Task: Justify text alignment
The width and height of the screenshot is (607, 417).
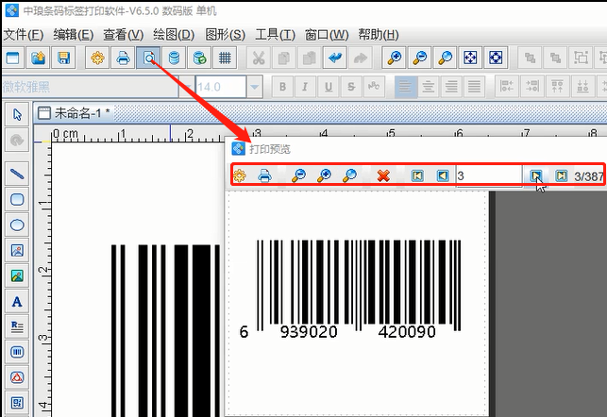Action: tap(474, 87)
